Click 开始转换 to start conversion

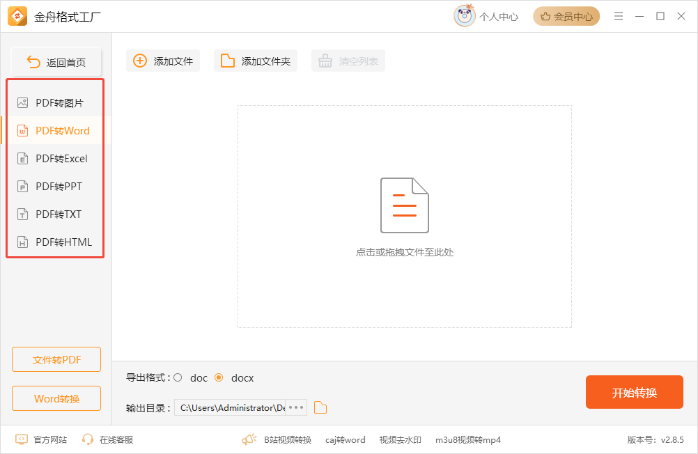pos(635,392)
